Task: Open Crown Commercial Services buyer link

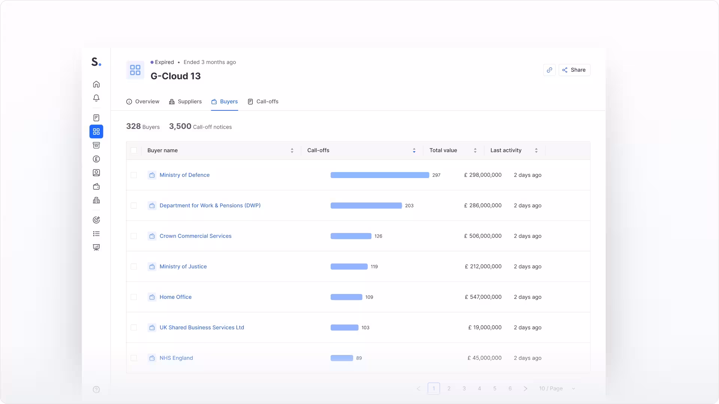Action: tap(195, 236)
